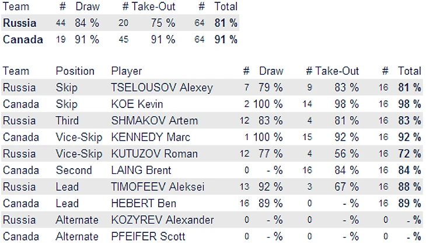This screenshot has width=426, height=244.
Task: Click the Canada team name in summary table
Action: click(x=23, y=40)
